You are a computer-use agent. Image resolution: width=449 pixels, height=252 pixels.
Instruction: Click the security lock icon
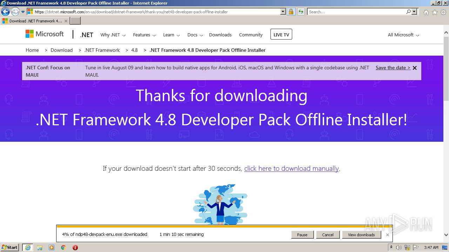pyautogui.click(x=291, y=12)
